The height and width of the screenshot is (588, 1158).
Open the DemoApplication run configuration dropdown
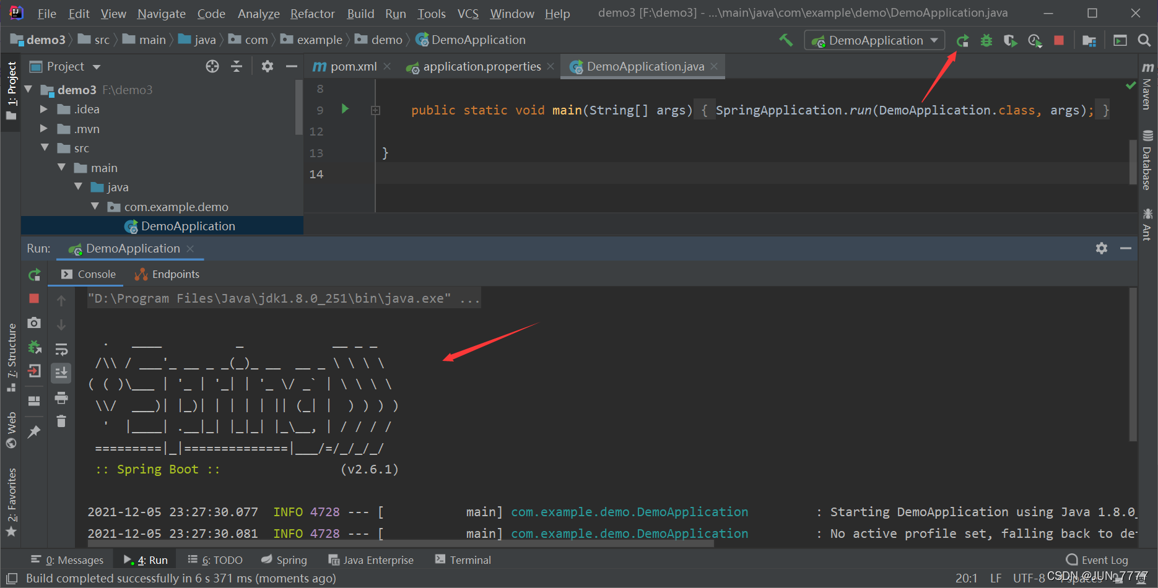point(874,40)
